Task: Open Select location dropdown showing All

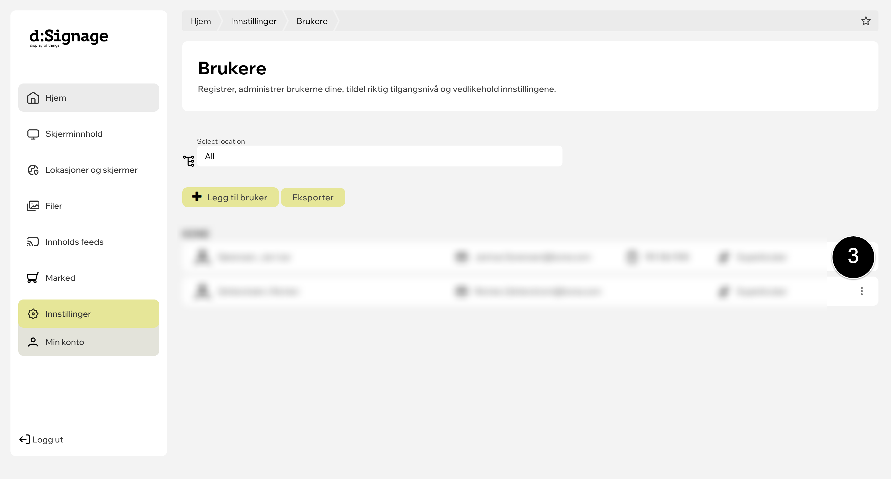Action: tap(379, 156)
